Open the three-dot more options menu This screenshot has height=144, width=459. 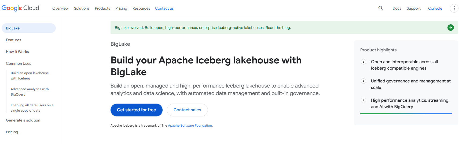(454, 8)
